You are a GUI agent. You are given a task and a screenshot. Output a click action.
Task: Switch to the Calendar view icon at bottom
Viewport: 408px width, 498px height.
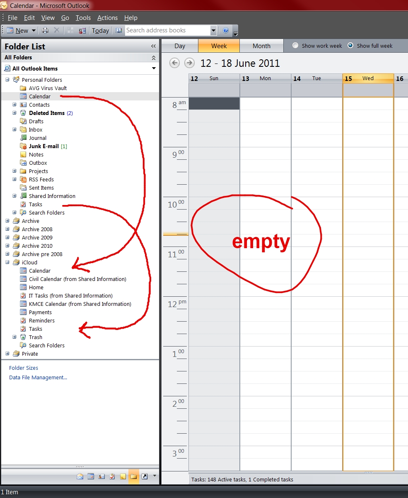coord(91,476)
